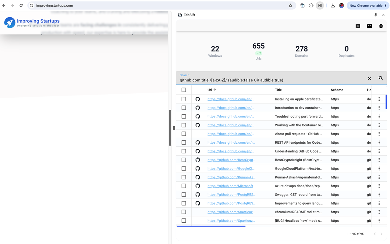390x244 pixels.
Task: Click the TabSift extension icon in toolbar
Action: pyautogui.click(x=302, y=5)
